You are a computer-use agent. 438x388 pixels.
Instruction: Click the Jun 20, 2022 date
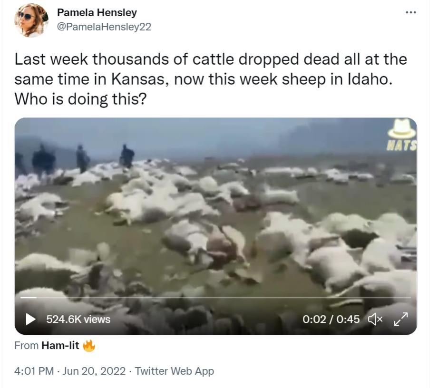click(94, 371)
